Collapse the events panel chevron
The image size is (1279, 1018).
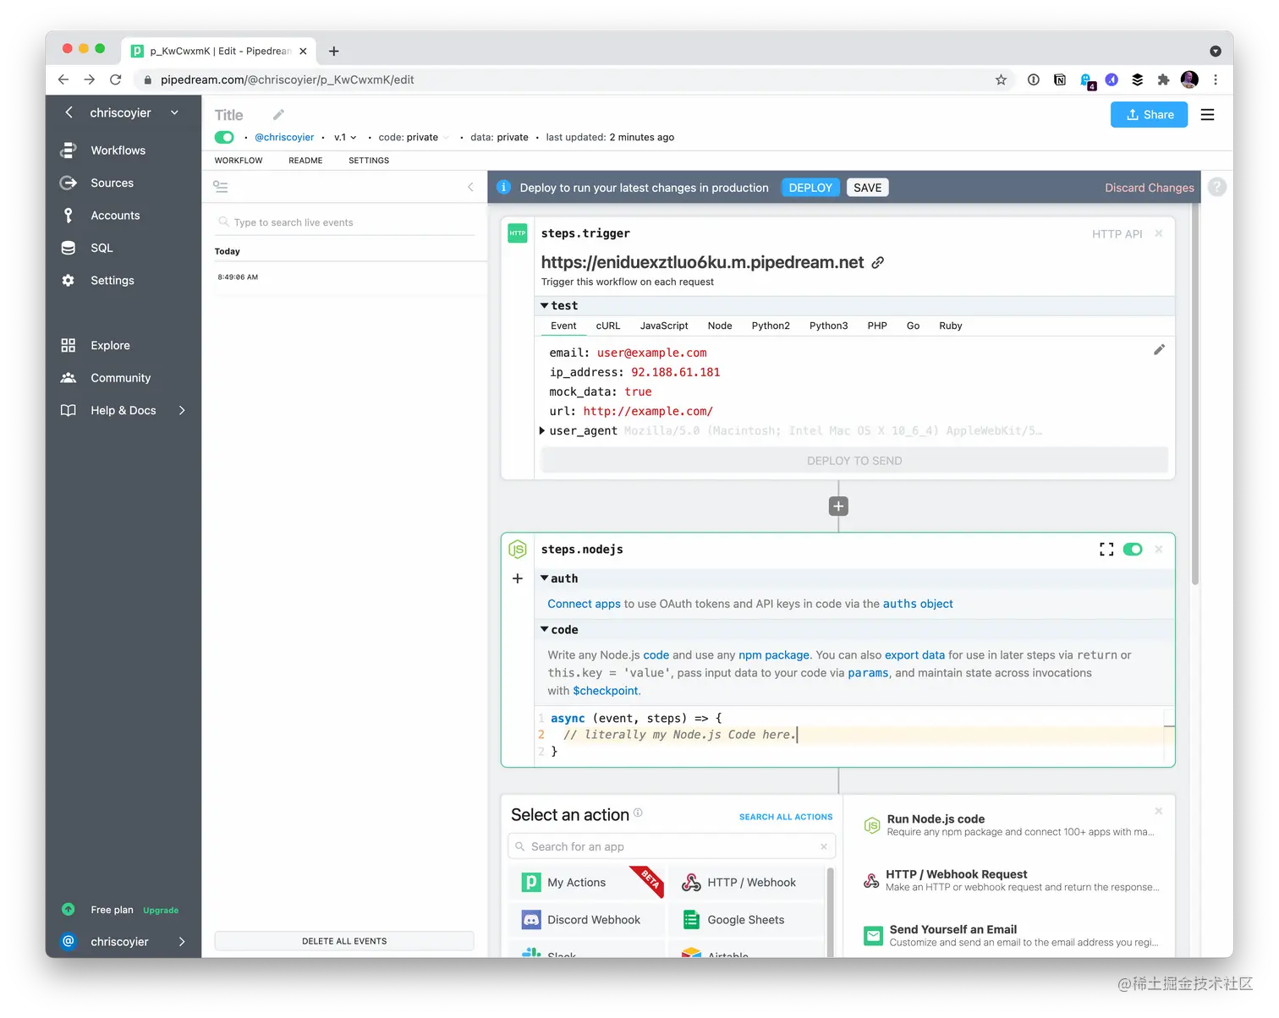(x=470, y=187)
